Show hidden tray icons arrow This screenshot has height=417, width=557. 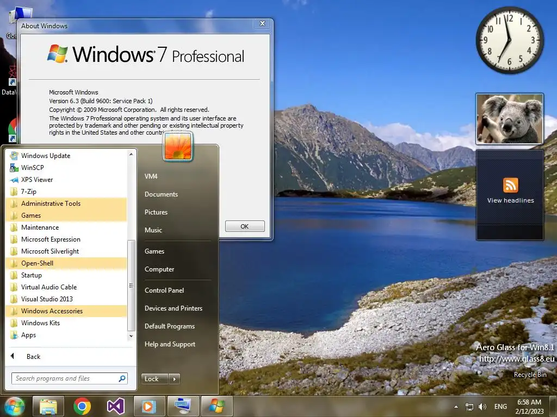coord(456,407)
